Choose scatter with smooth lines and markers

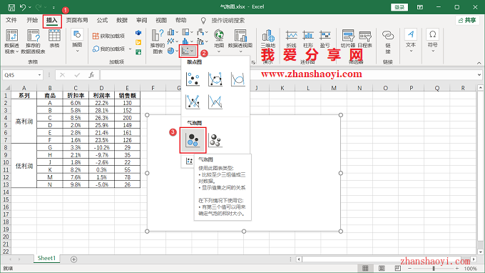215,79
